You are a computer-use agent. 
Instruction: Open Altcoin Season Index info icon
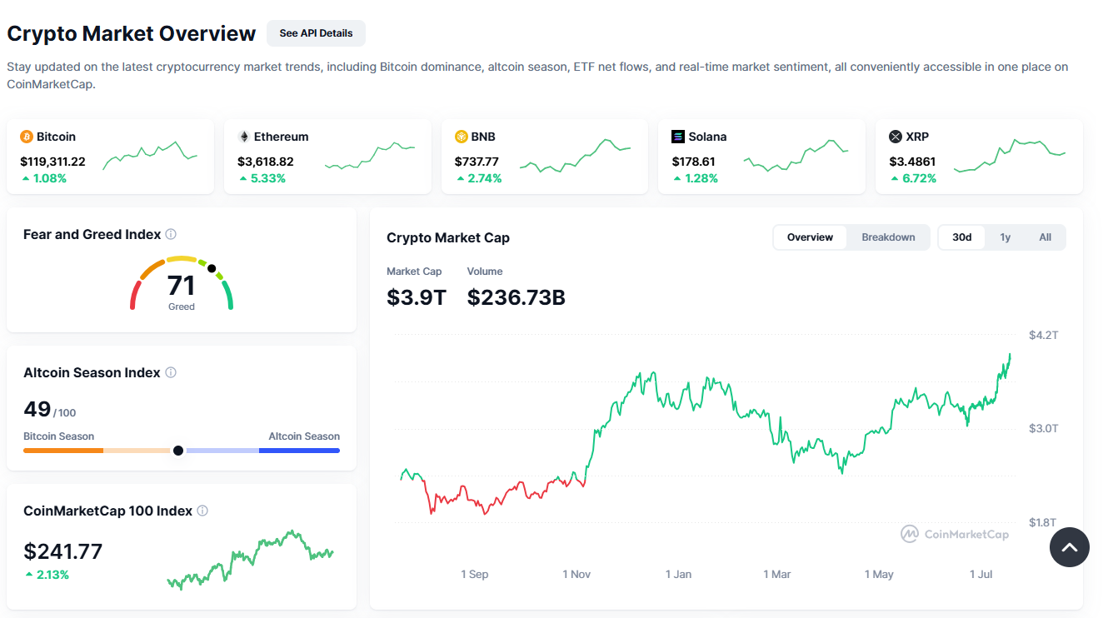(x=171, y=373)
